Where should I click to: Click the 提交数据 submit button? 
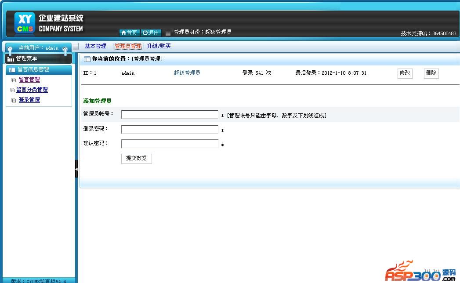[136, 159]
